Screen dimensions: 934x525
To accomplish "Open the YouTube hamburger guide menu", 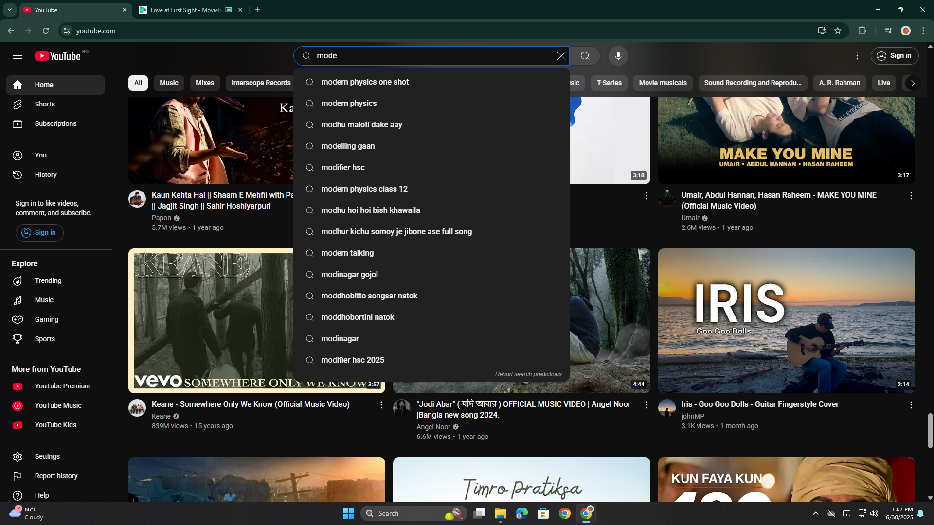I will pyautogui.click(x=18, y=56).
